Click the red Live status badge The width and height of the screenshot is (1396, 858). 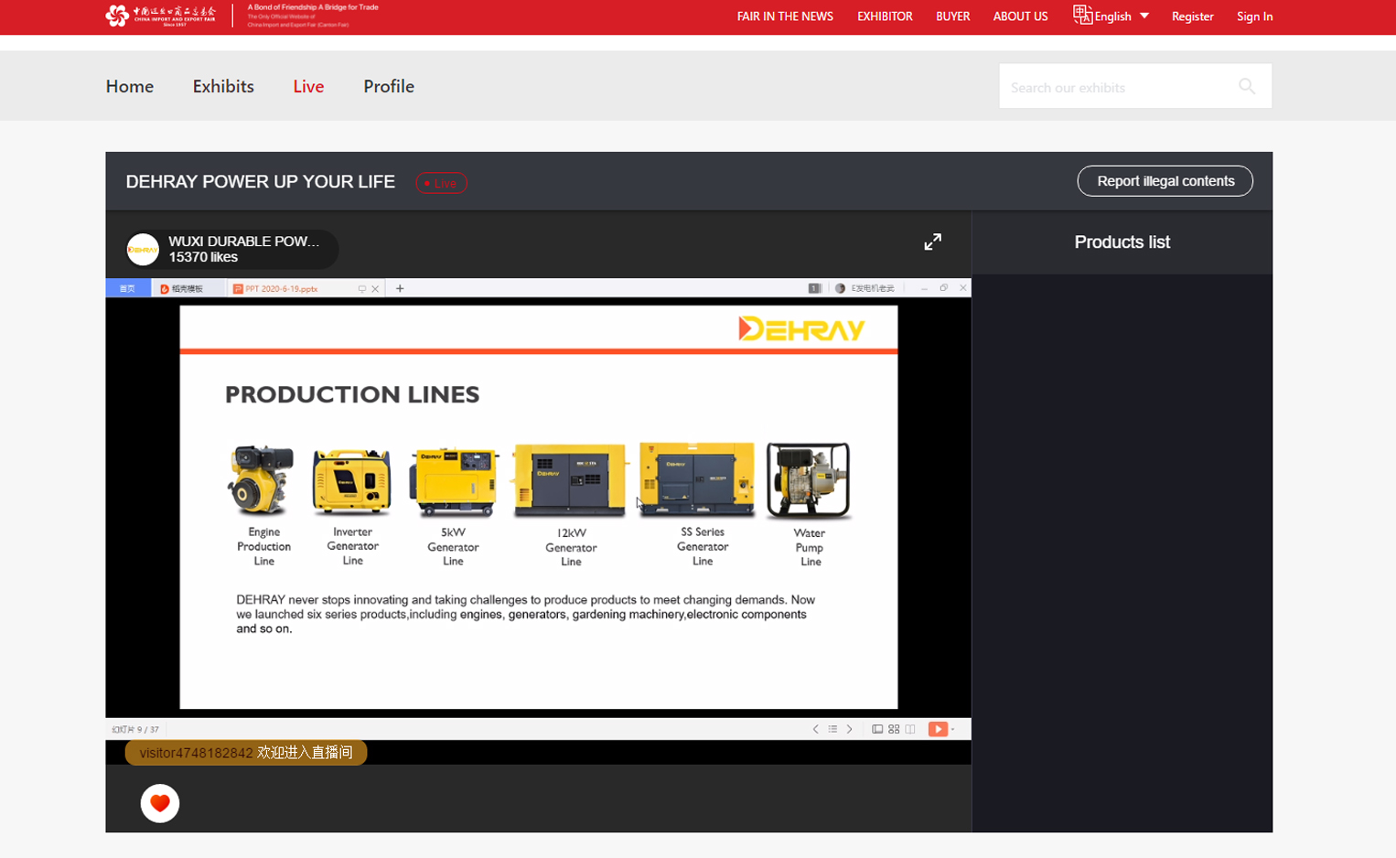click(x=441, y=183)
